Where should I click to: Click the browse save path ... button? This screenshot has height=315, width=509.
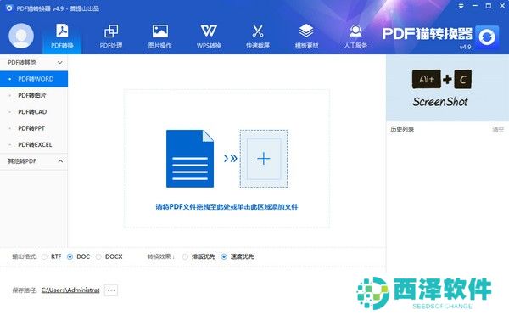(111, 290)
